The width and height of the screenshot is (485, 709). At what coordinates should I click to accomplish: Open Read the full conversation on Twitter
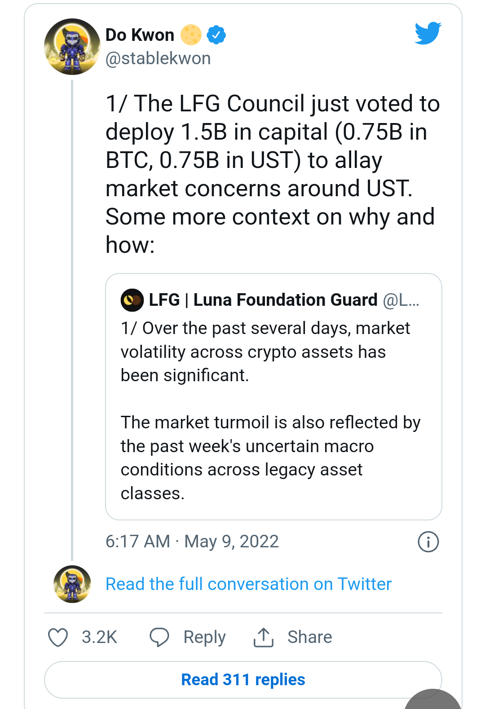pyautogui.click(x=248, y=584)
